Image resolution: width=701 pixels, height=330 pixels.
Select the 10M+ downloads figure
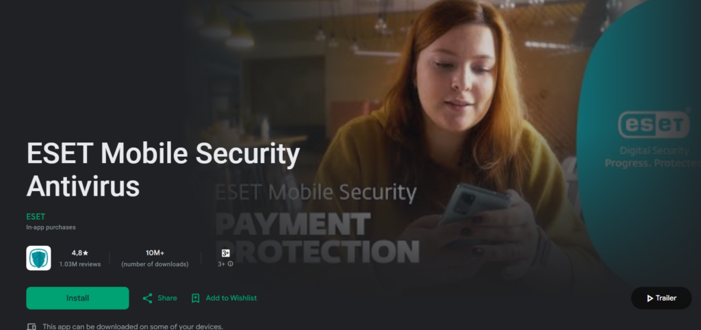point(155,253)
